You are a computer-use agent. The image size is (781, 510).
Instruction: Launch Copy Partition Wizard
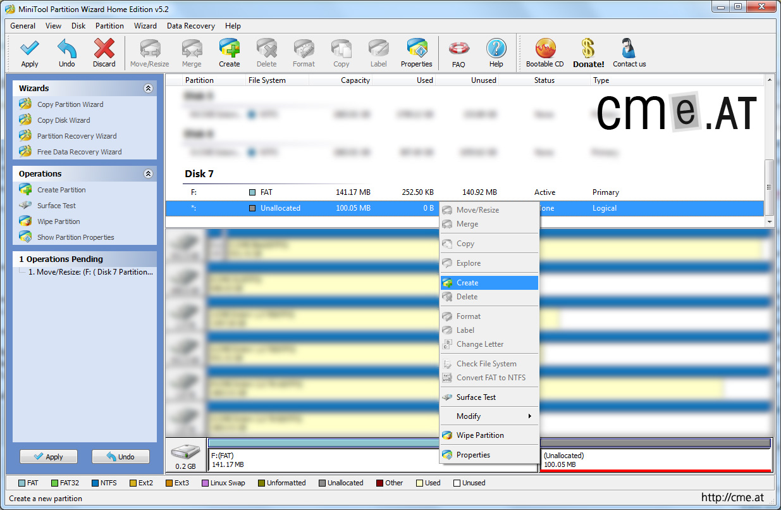coord(70,104)
